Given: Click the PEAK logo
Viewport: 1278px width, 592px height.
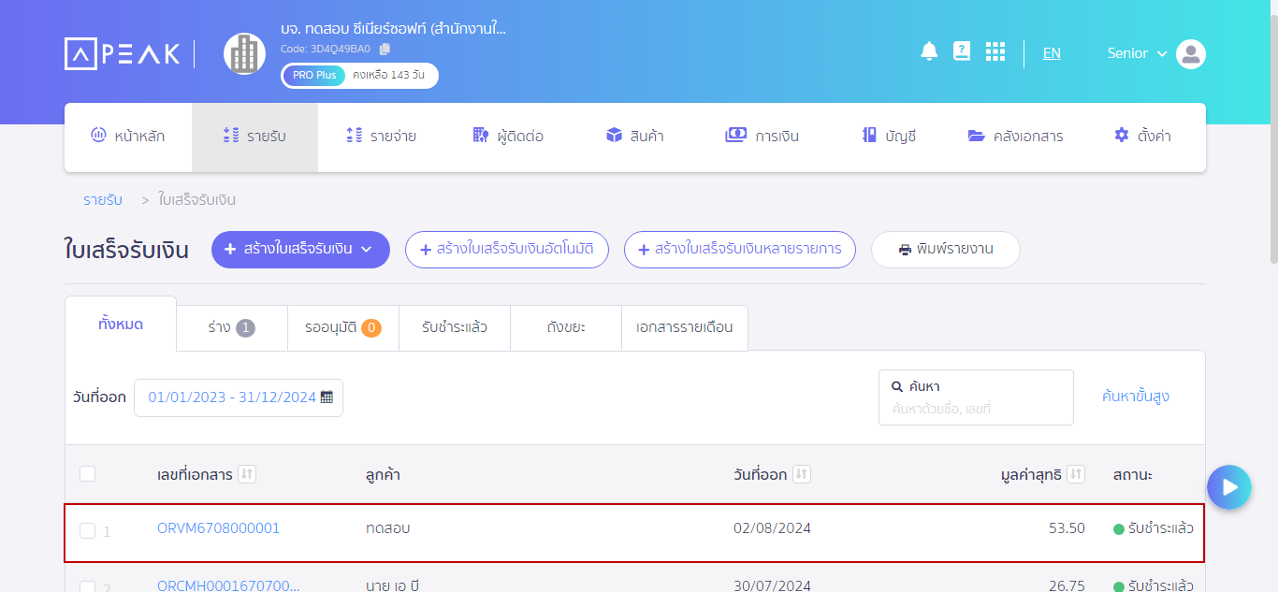Looking at the screenshot, I should (122, 53).
